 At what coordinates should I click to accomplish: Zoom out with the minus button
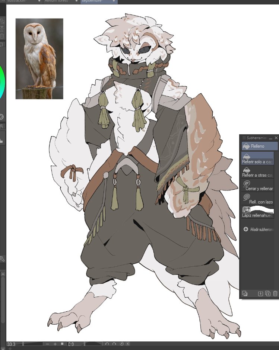[x=47, y=344]
